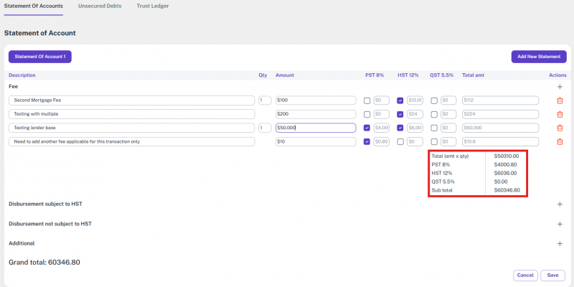
Task: Add row to Disbursement subject to HST
Action: point(560,204)
